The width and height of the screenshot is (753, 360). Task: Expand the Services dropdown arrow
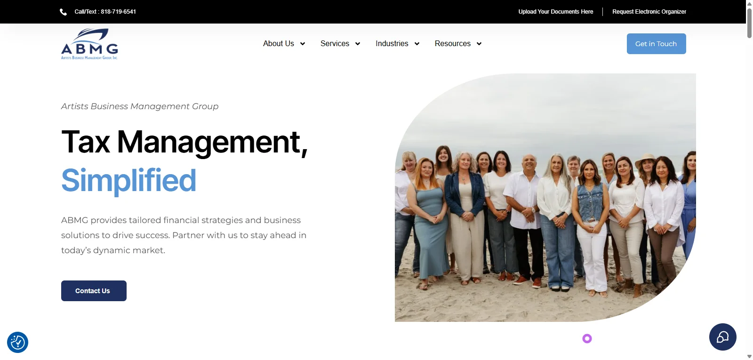click(358, 44)
